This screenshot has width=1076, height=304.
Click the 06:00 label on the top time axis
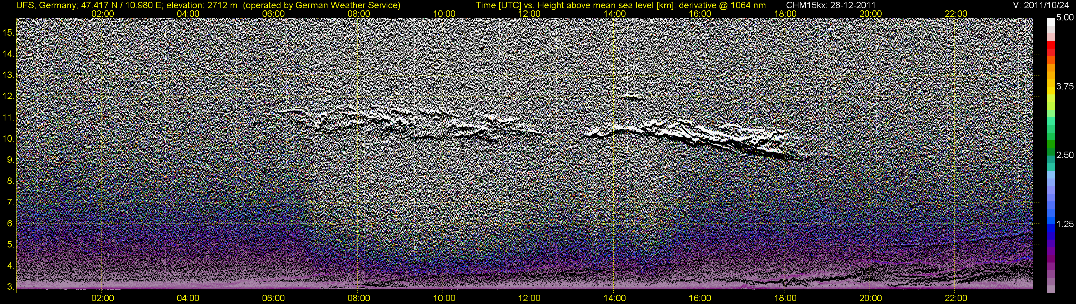[x=274, y=14]
